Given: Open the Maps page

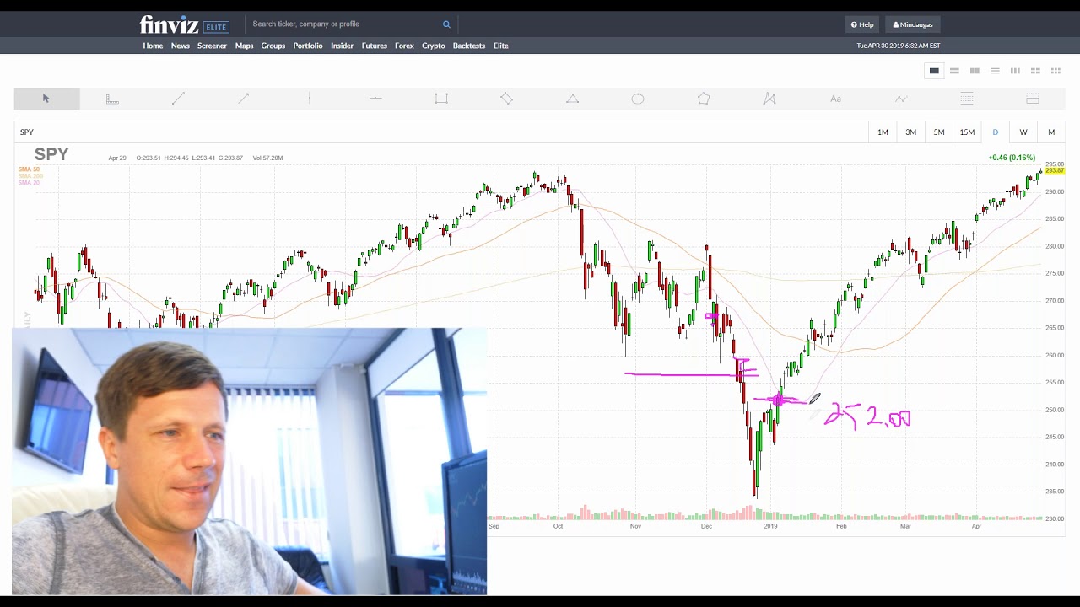Looking at the screenshot, I should pos(244,46).
